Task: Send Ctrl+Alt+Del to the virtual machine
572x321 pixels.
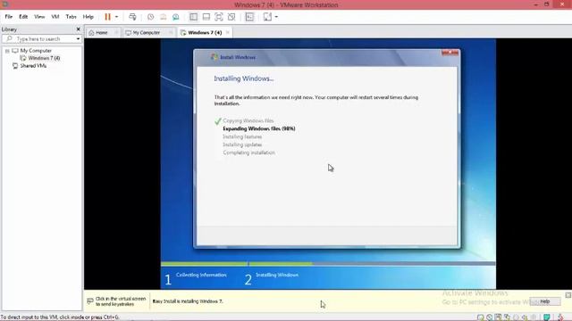Action: (x=132, y=17)
